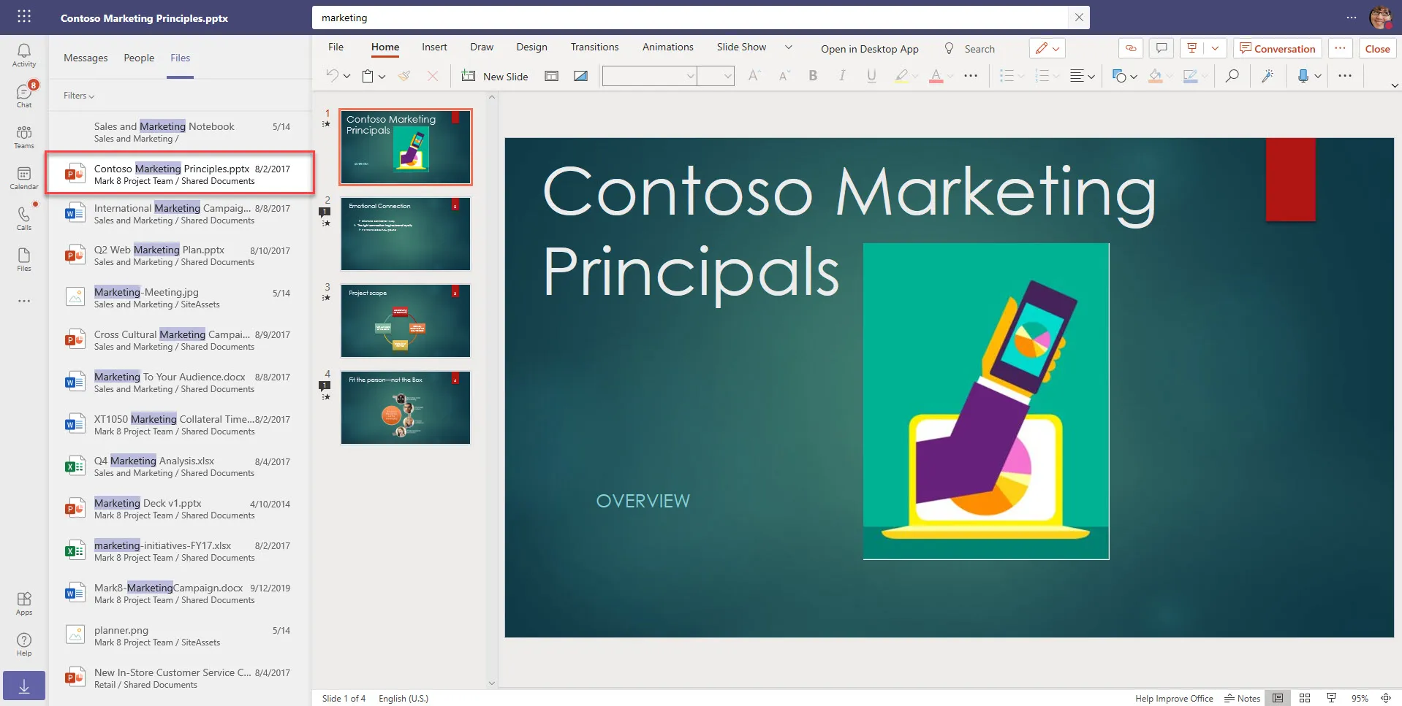Click the red font color button
This screenshot has width=1402, height=706.
pos(936,75)
